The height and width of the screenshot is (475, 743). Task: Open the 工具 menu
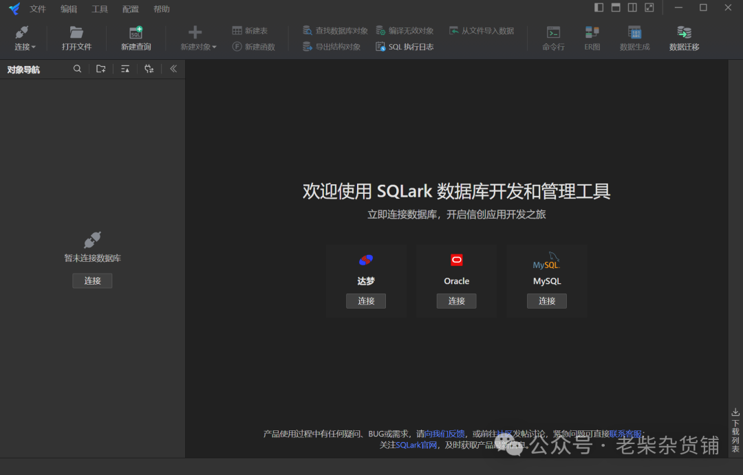pyautogui.click(x=100, y=9)
